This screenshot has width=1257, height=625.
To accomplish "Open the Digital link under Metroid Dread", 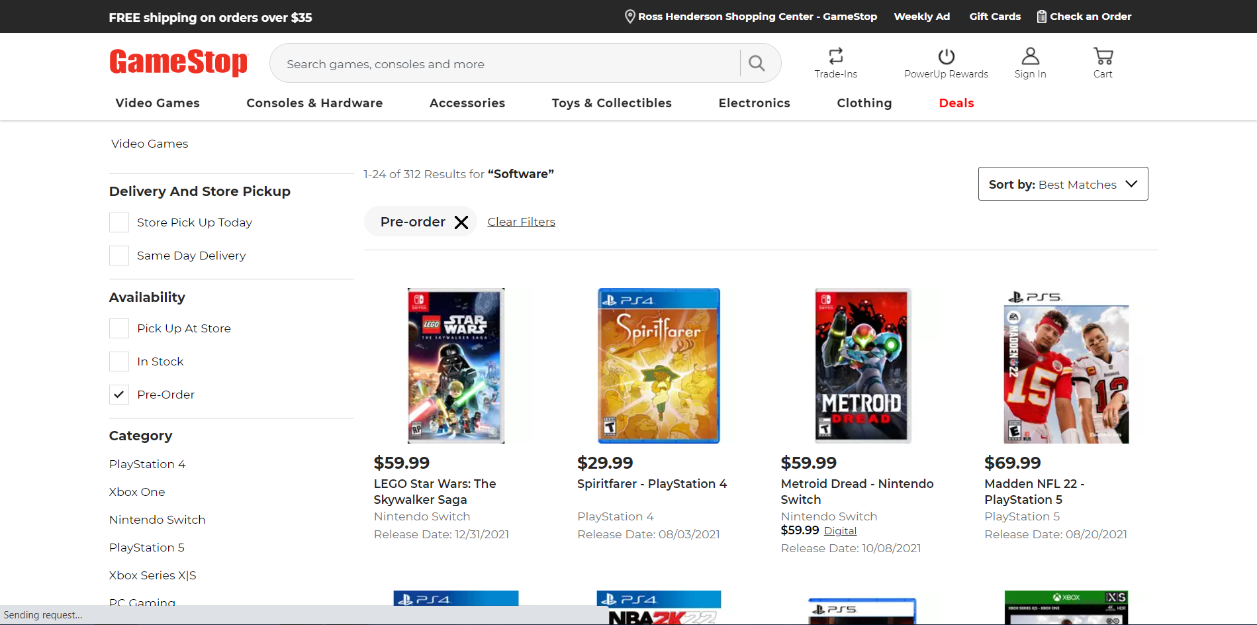I will pos(839,530).
